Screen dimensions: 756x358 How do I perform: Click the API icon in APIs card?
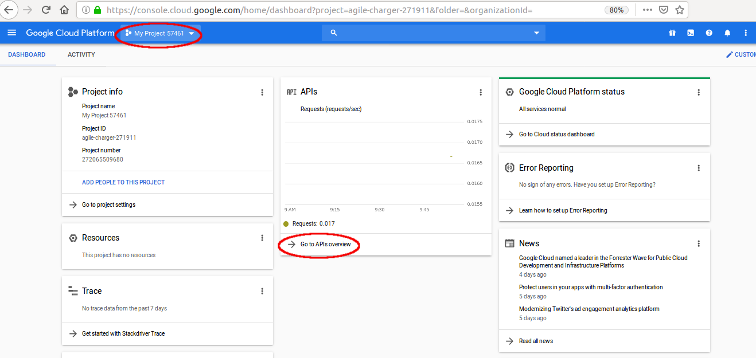pos(291,92)
